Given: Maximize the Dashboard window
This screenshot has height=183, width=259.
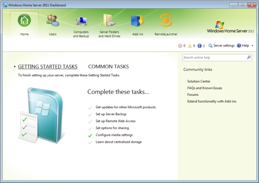Looking at the screenshot, I should pos(243,5).
